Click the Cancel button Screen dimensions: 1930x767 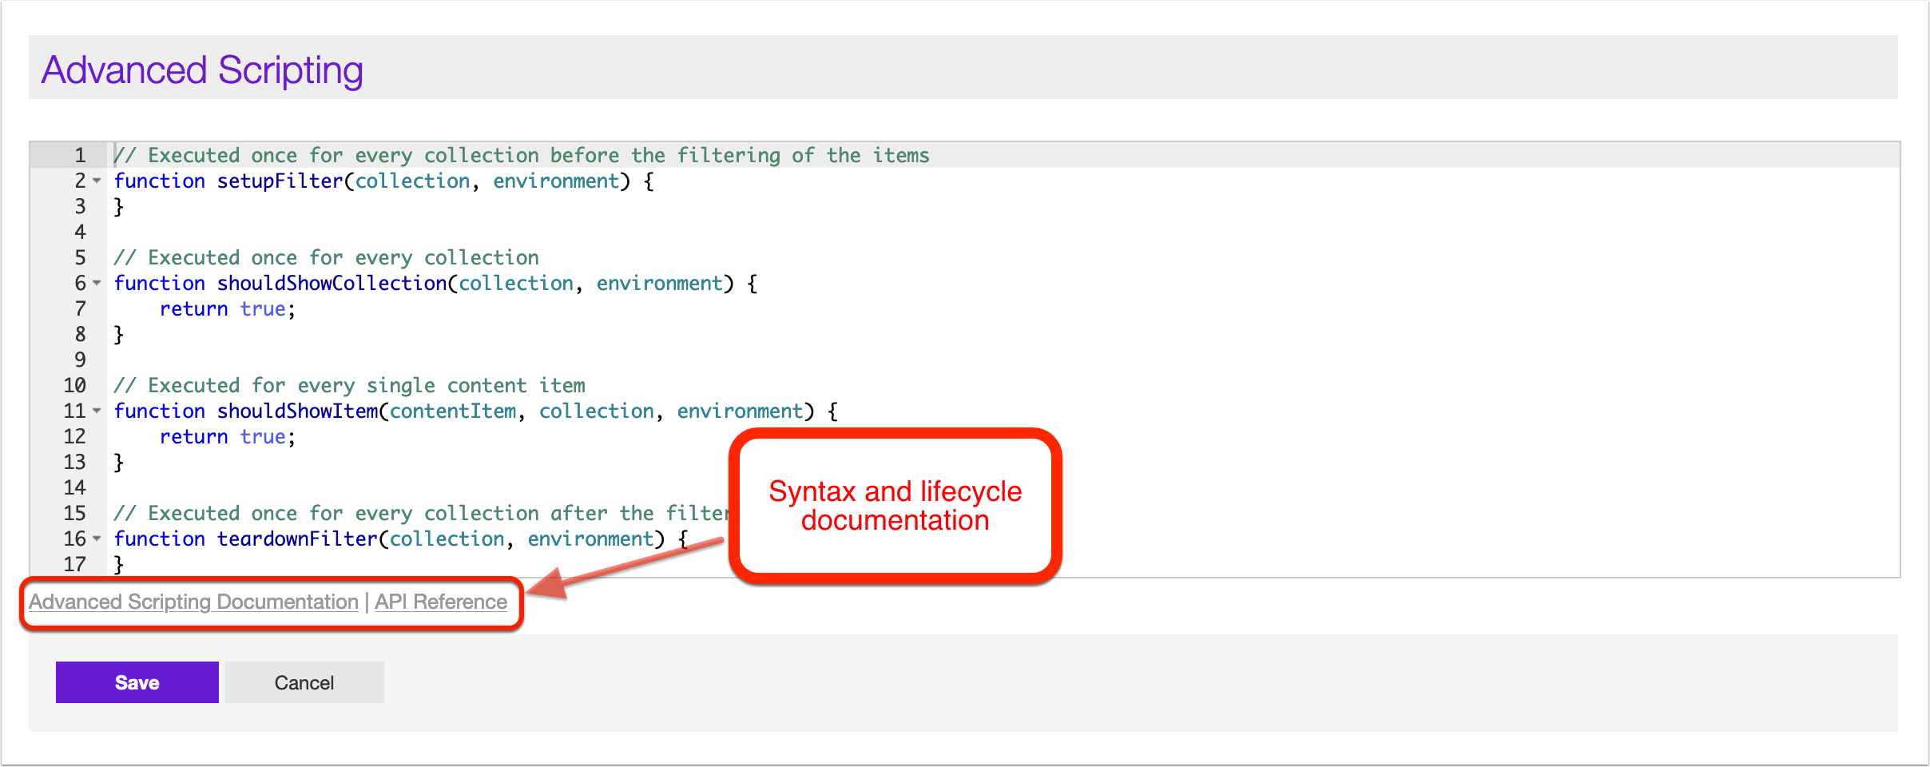(304, 682)
